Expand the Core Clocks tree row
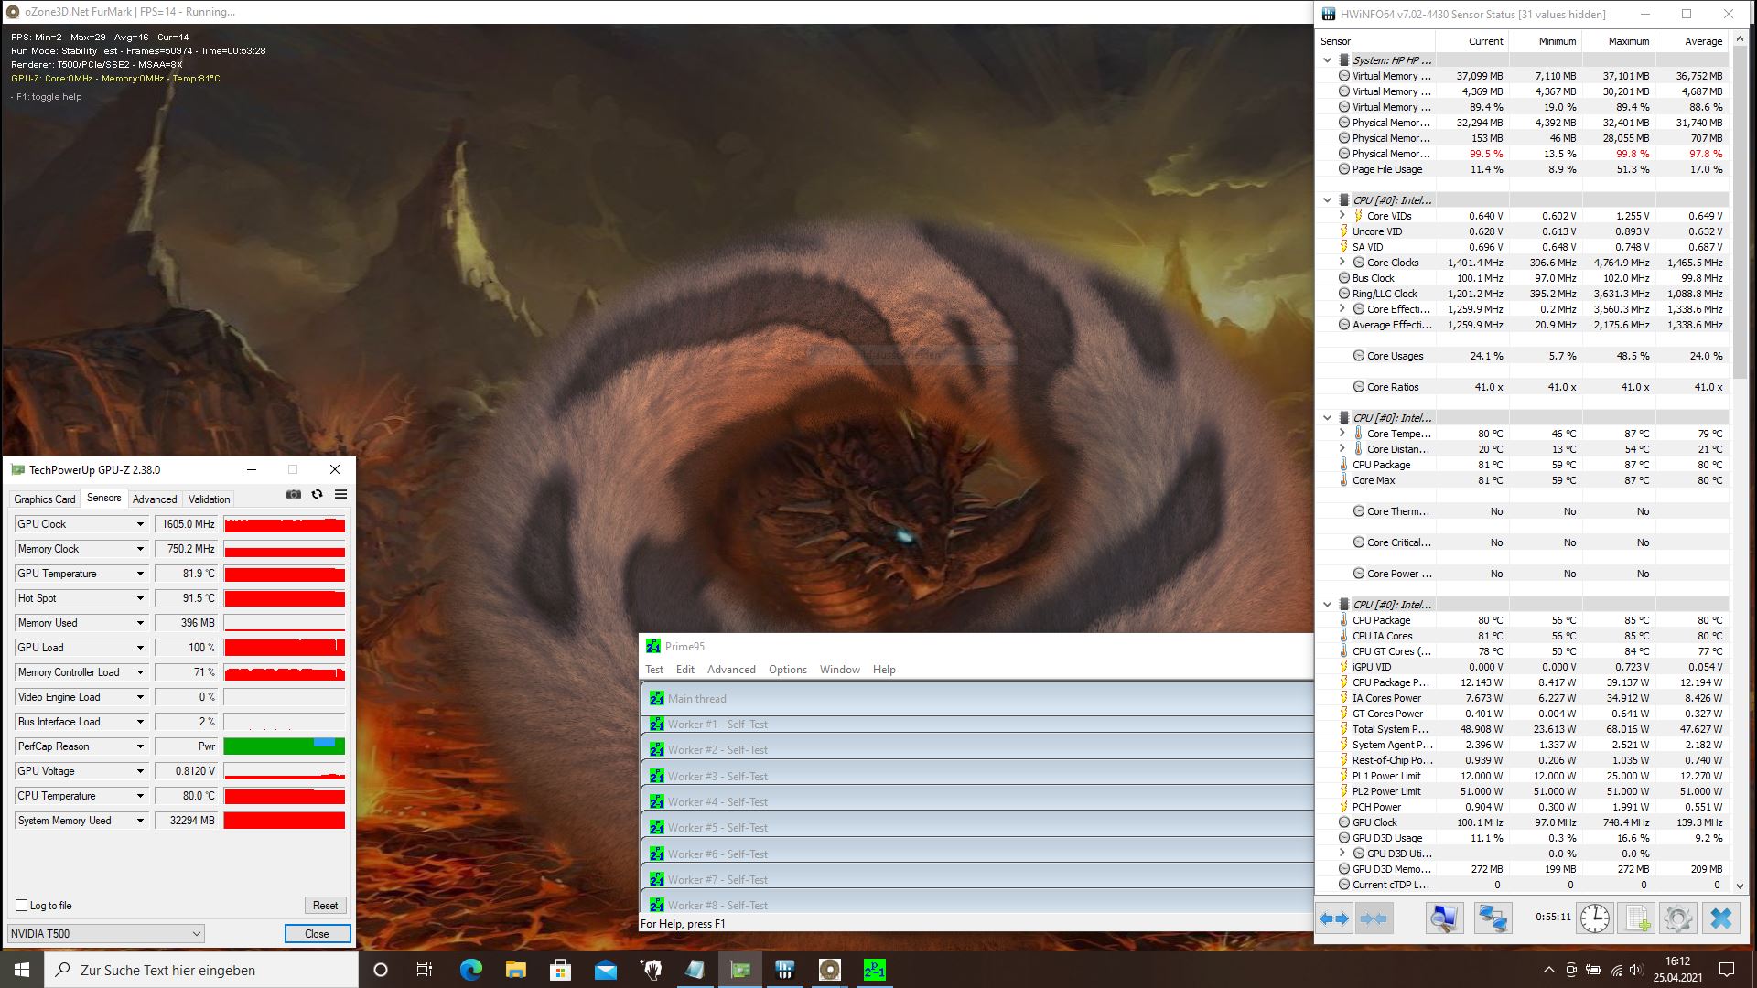 pos(1342,263)
